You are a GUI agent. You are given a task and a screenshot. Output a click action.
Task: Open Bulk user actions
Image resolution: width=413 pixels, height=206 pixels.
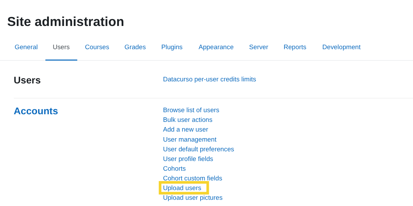tap(187, 120)
